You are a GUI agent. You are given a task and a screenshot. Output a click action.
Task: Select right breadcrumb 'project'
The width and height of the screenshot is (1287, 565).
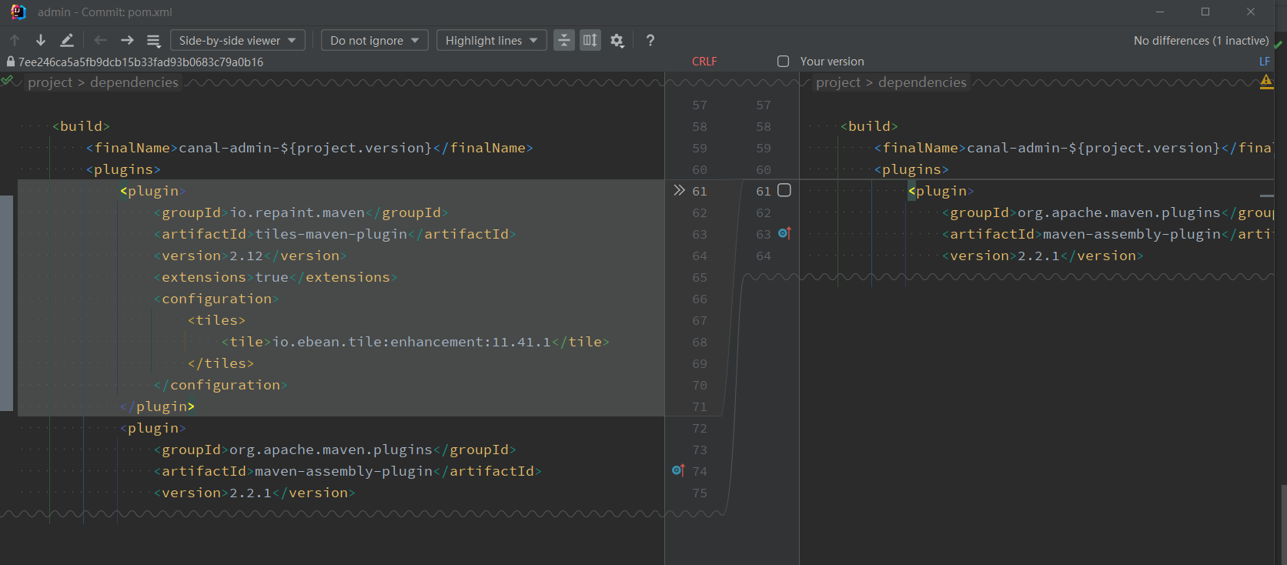point(838,82)
